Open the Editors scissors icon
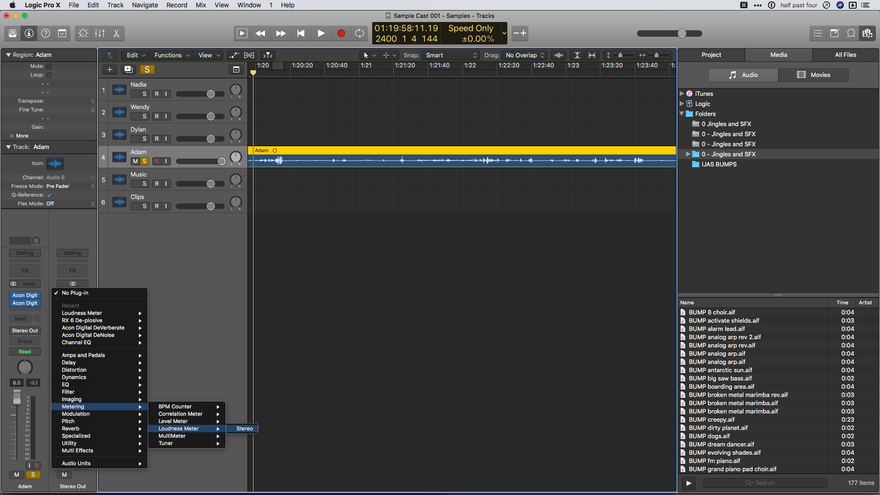Image resolution: width=880 pixels, height=495 pixels. pos(116,33)
